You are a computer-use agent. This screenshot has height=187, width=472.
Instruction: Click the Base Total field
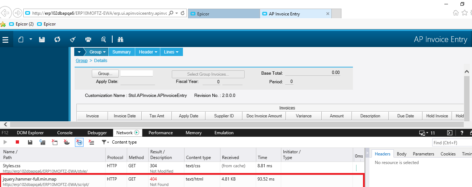(x=312, y=73)
